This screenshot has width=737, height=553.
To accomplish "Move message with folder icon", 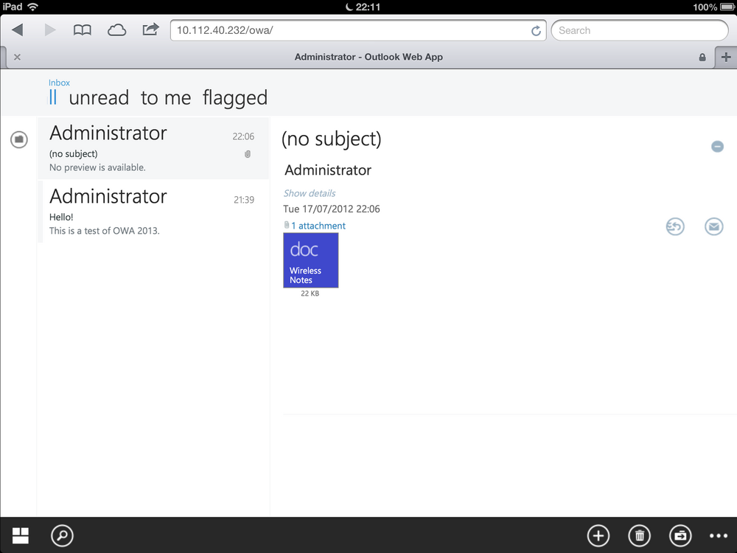I will pyautogui.click(x=680, y=535).
